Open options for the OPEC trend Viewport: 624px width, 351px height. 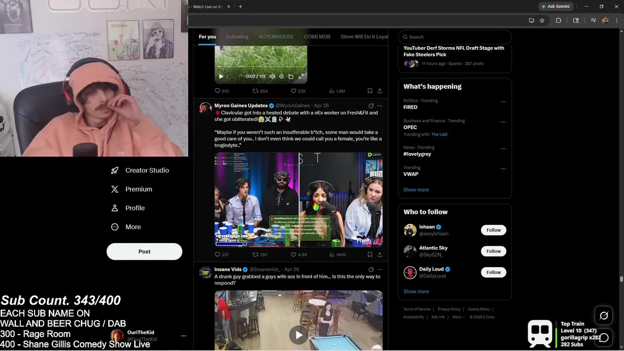[503, 122]
